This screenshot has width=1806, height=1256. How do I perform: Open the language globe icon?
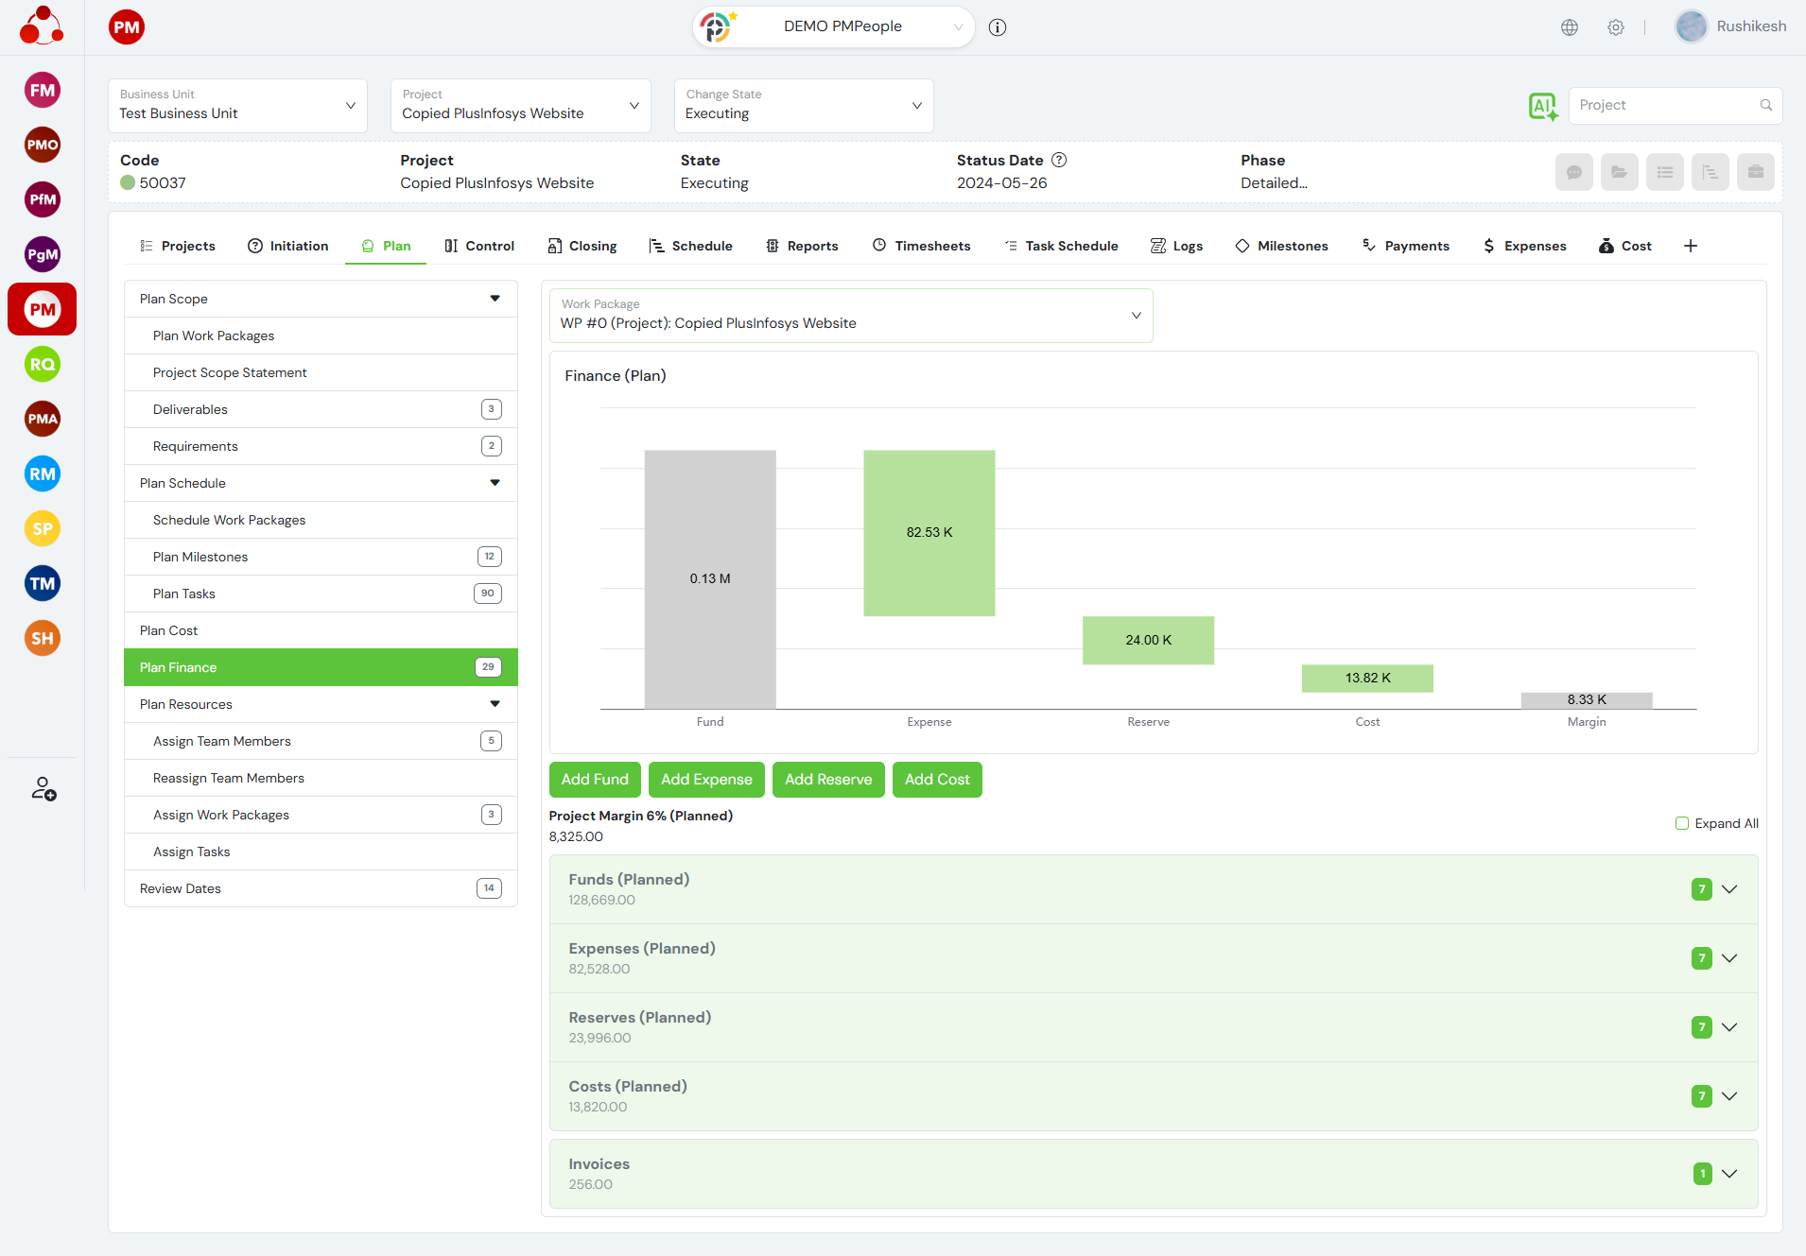(1570, 27)
